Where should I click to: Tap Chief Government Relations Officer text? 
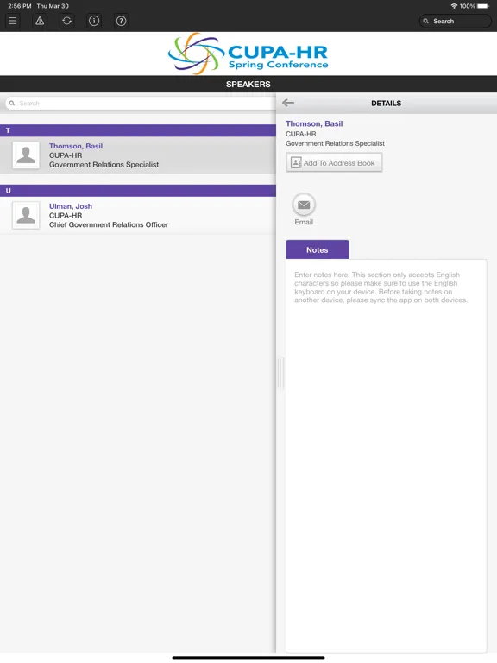109,225
